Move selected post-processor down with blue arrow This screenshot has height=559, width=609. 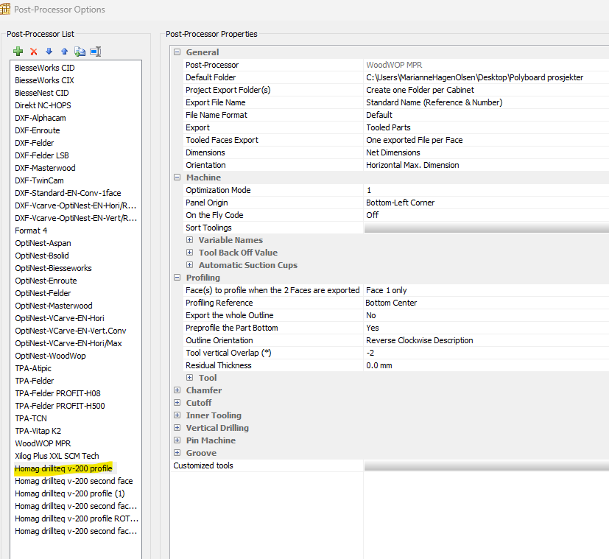tap(49, 52)
